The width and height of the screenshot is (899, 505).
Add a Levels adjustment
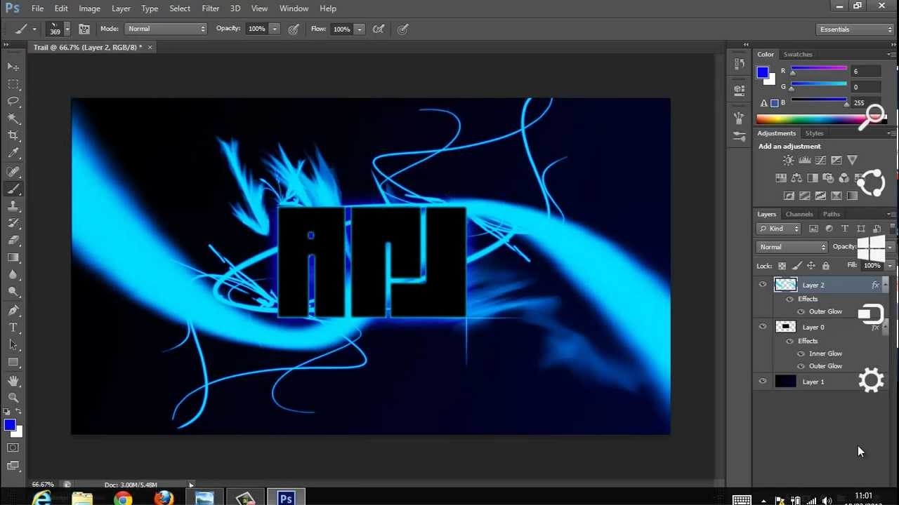(805, 161)
